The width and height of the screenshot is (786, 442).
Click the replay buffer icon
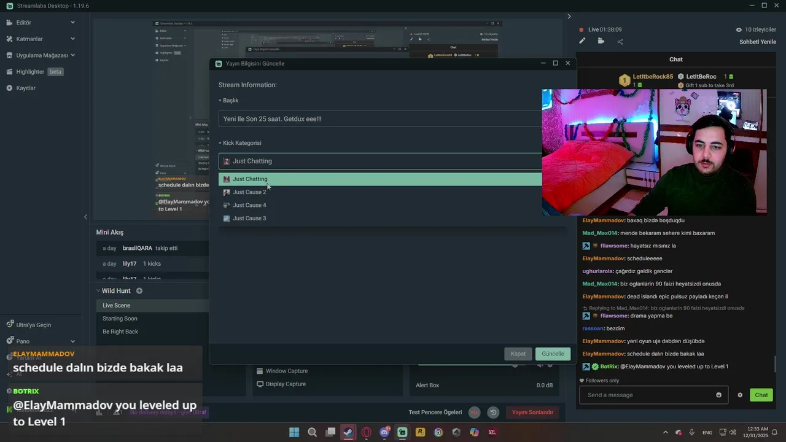tap(492, 413)
